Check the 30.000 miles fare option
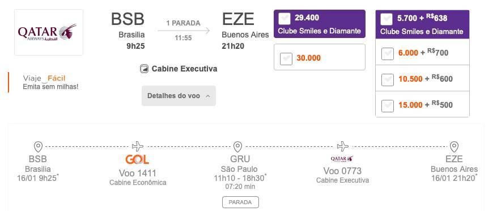The height and width of the screenshot is (211, 497). (x=286, y=58)
